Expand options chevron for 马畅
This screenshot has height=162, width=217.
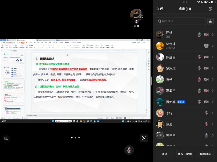pos(213,79)
